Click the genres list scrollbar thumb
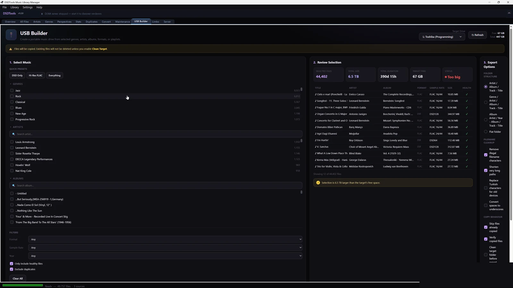513x288 pixels. pyautogui.click(x=301, y=89)
